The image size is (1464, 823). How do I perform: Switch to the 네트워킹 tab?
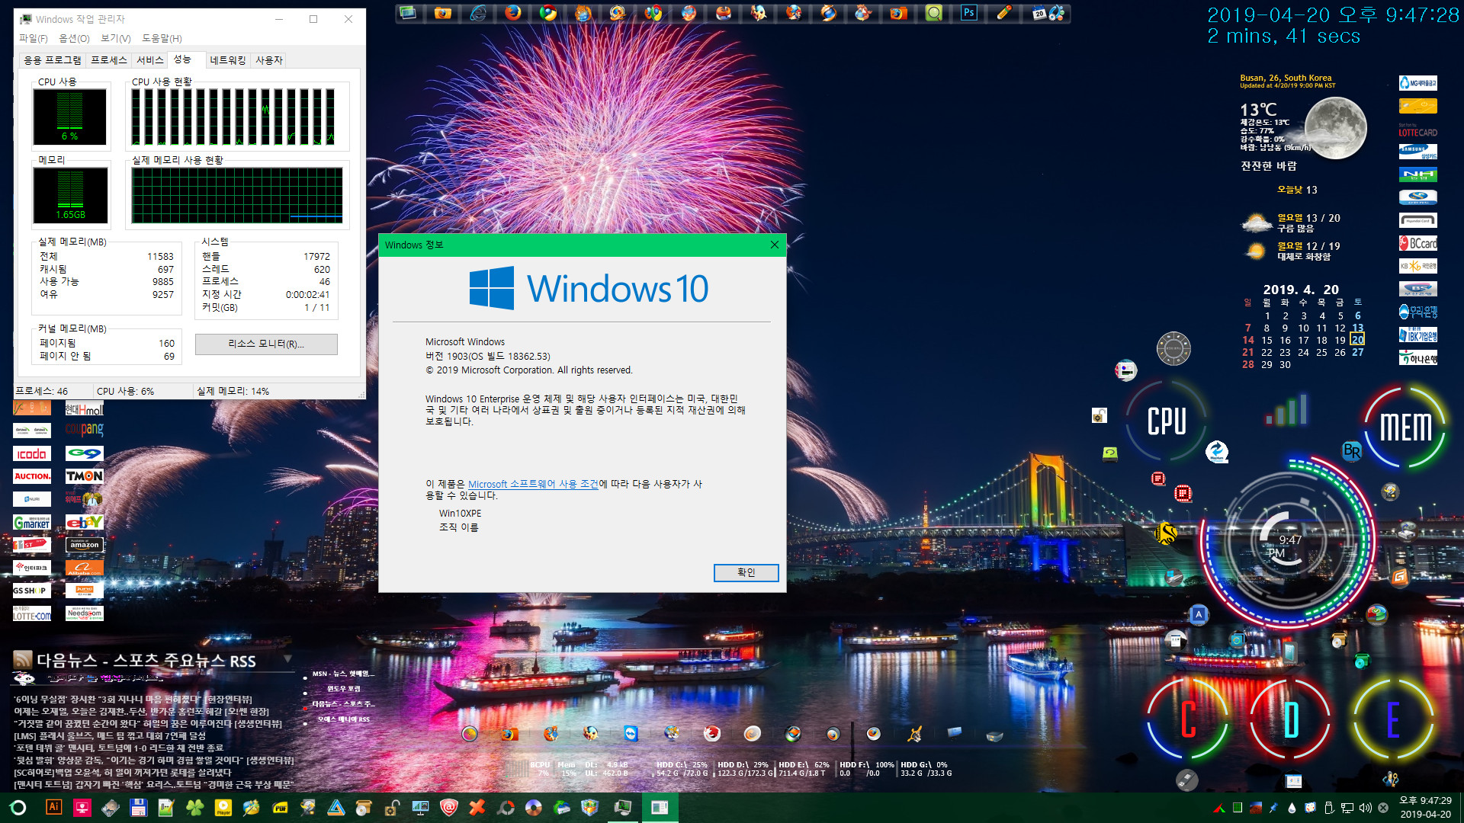click(227, 60)
